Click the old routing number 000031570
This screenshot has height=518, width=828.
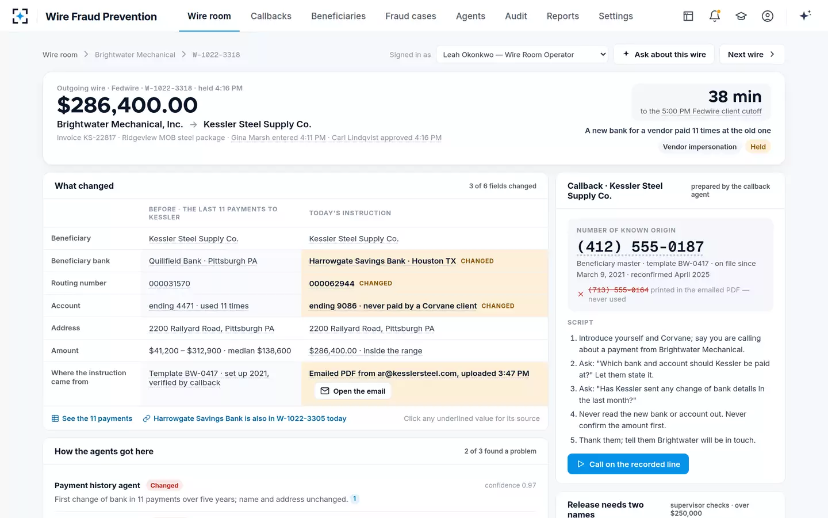[x=170, y=284]
